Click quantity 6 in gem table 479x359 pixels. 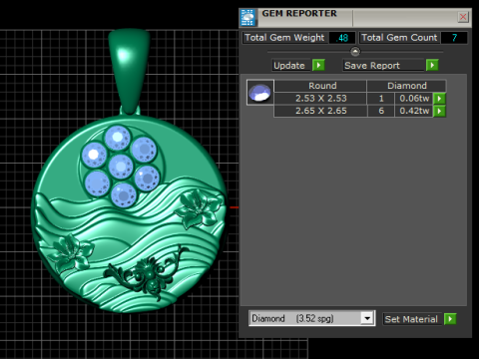(x=381, y=111)
